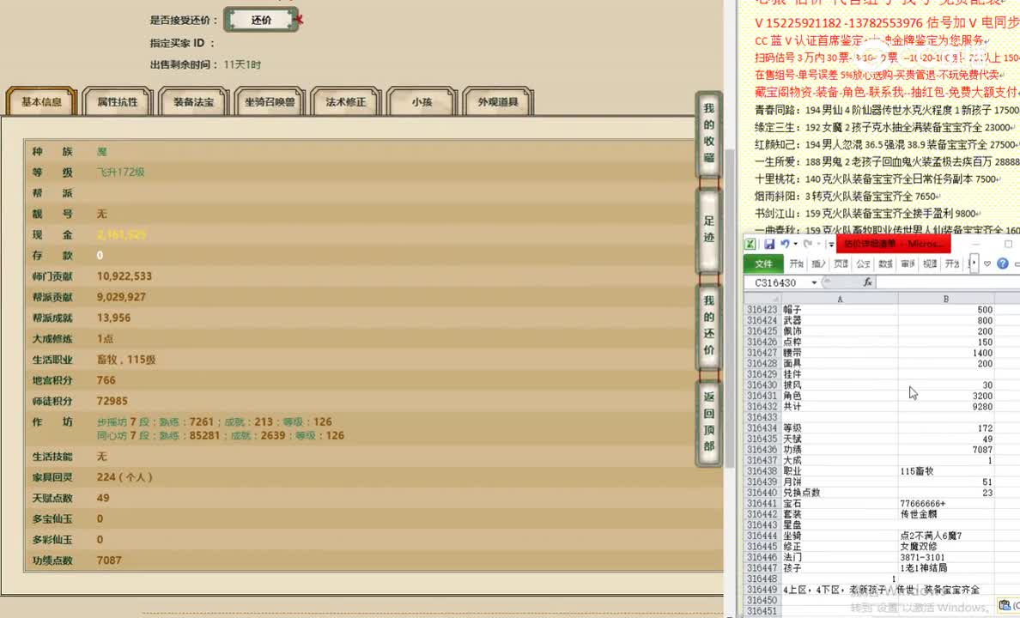This screenshot has width=1020, height=618.
Task: Click the Select All corner in Excel
Action: pos(762,299)
